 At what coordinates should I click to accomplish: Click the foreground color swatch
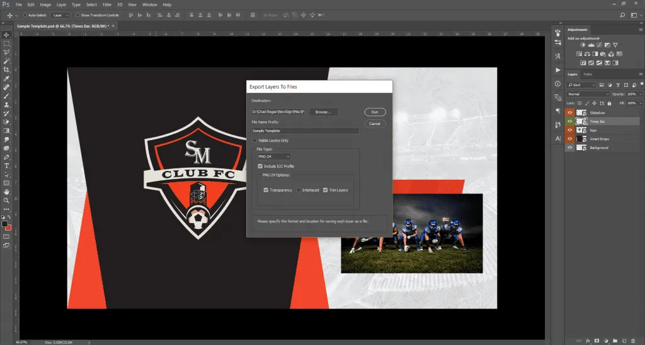(4, 224)
